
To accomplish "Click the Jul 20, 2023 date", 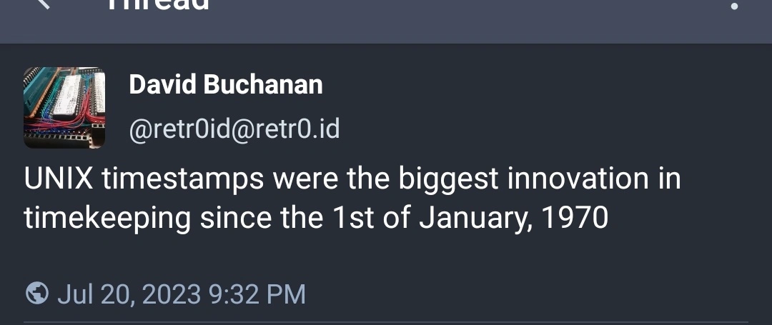I will [129, 294].
